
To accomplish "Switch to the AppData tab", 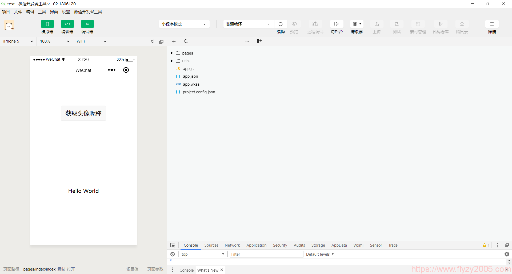I will [x=339, y=245].
